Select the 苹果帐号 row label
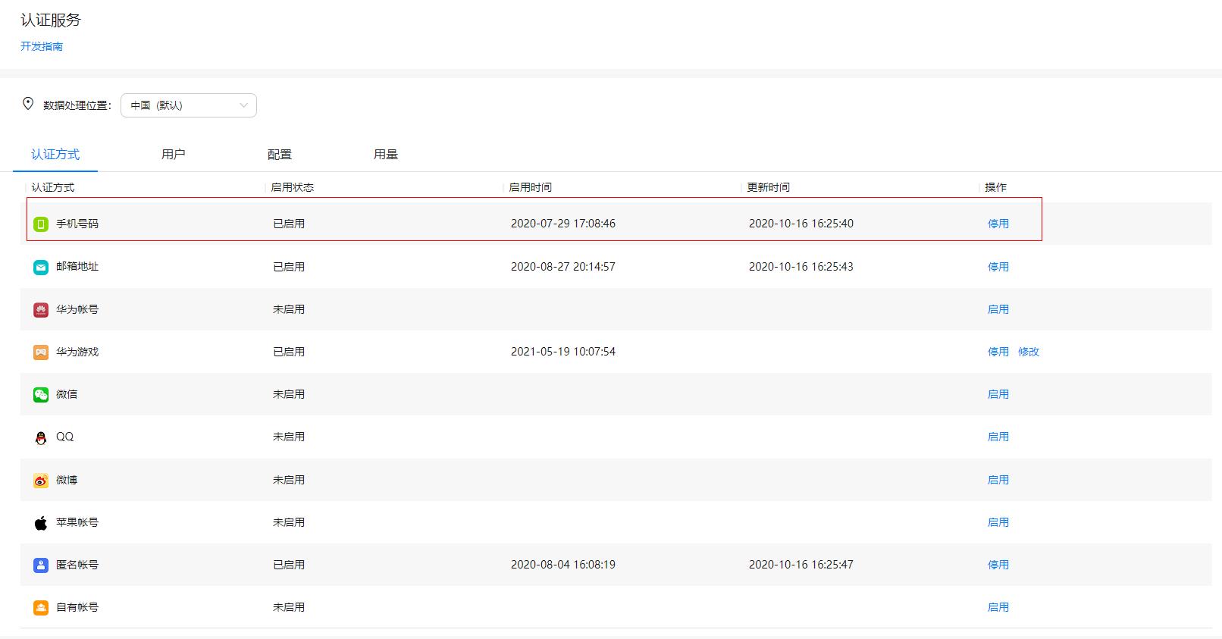The image size is (1222, 639). [77, 522]
